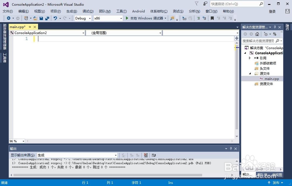Click the Save All icon
292x186 pixels.
[x=47, y=18]
